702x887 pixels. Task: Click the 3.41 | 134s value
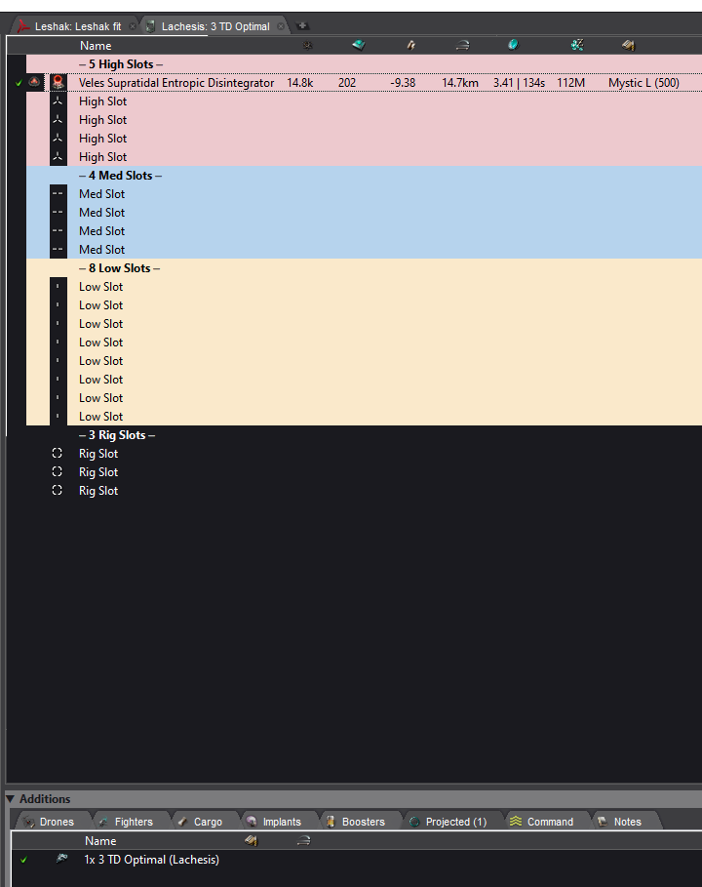tap(519, 83)
